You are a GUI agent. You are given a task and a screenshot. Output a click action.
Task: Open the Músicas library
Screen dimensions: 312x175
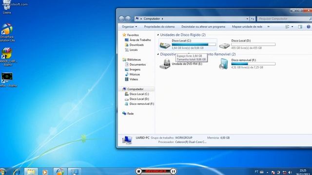[132, 74]
